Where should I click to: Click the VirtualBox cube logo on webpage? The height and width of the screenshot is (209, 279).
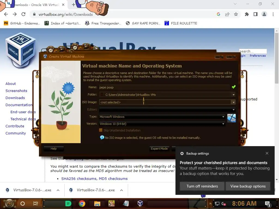click(x=21, y=50)
